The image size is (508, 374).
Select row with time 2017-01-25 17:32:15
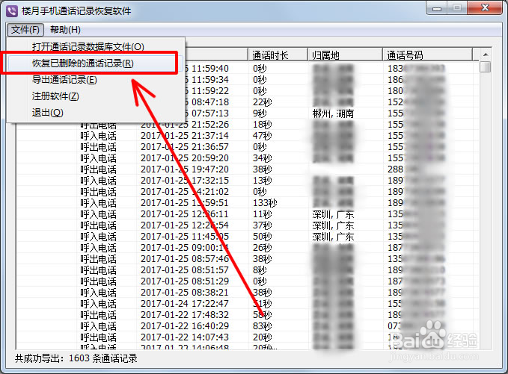248,181
